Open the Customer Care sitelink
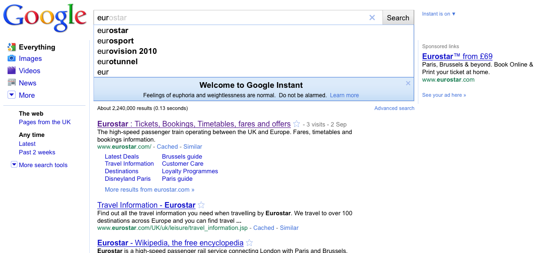 pos(183,164)
